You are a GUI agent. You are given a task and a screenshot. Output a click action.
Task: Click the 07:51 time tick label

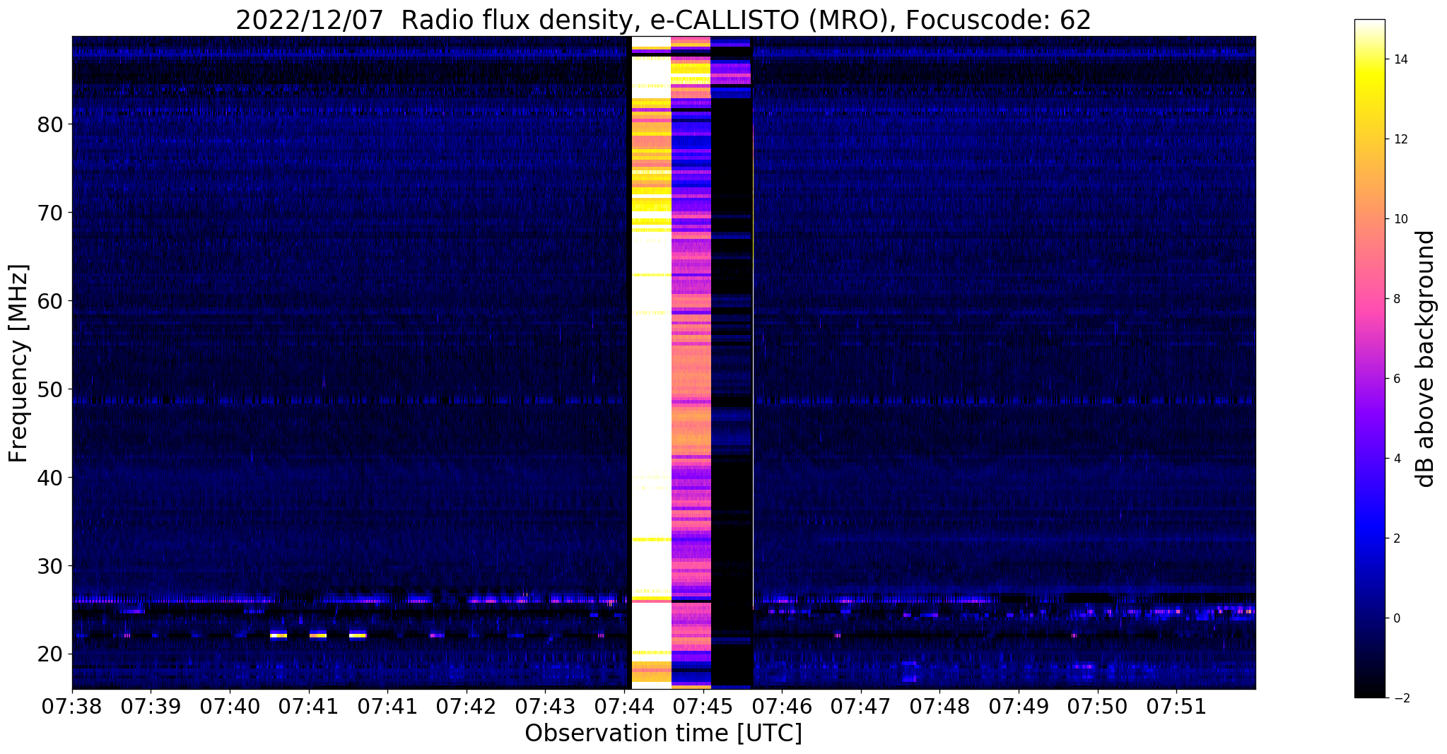[1176, 706]
